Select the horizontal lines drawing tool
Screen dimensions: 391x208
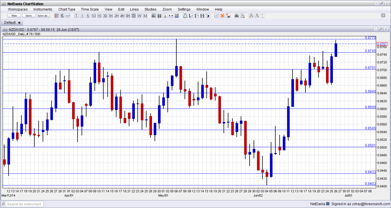[x=202, y=16]
